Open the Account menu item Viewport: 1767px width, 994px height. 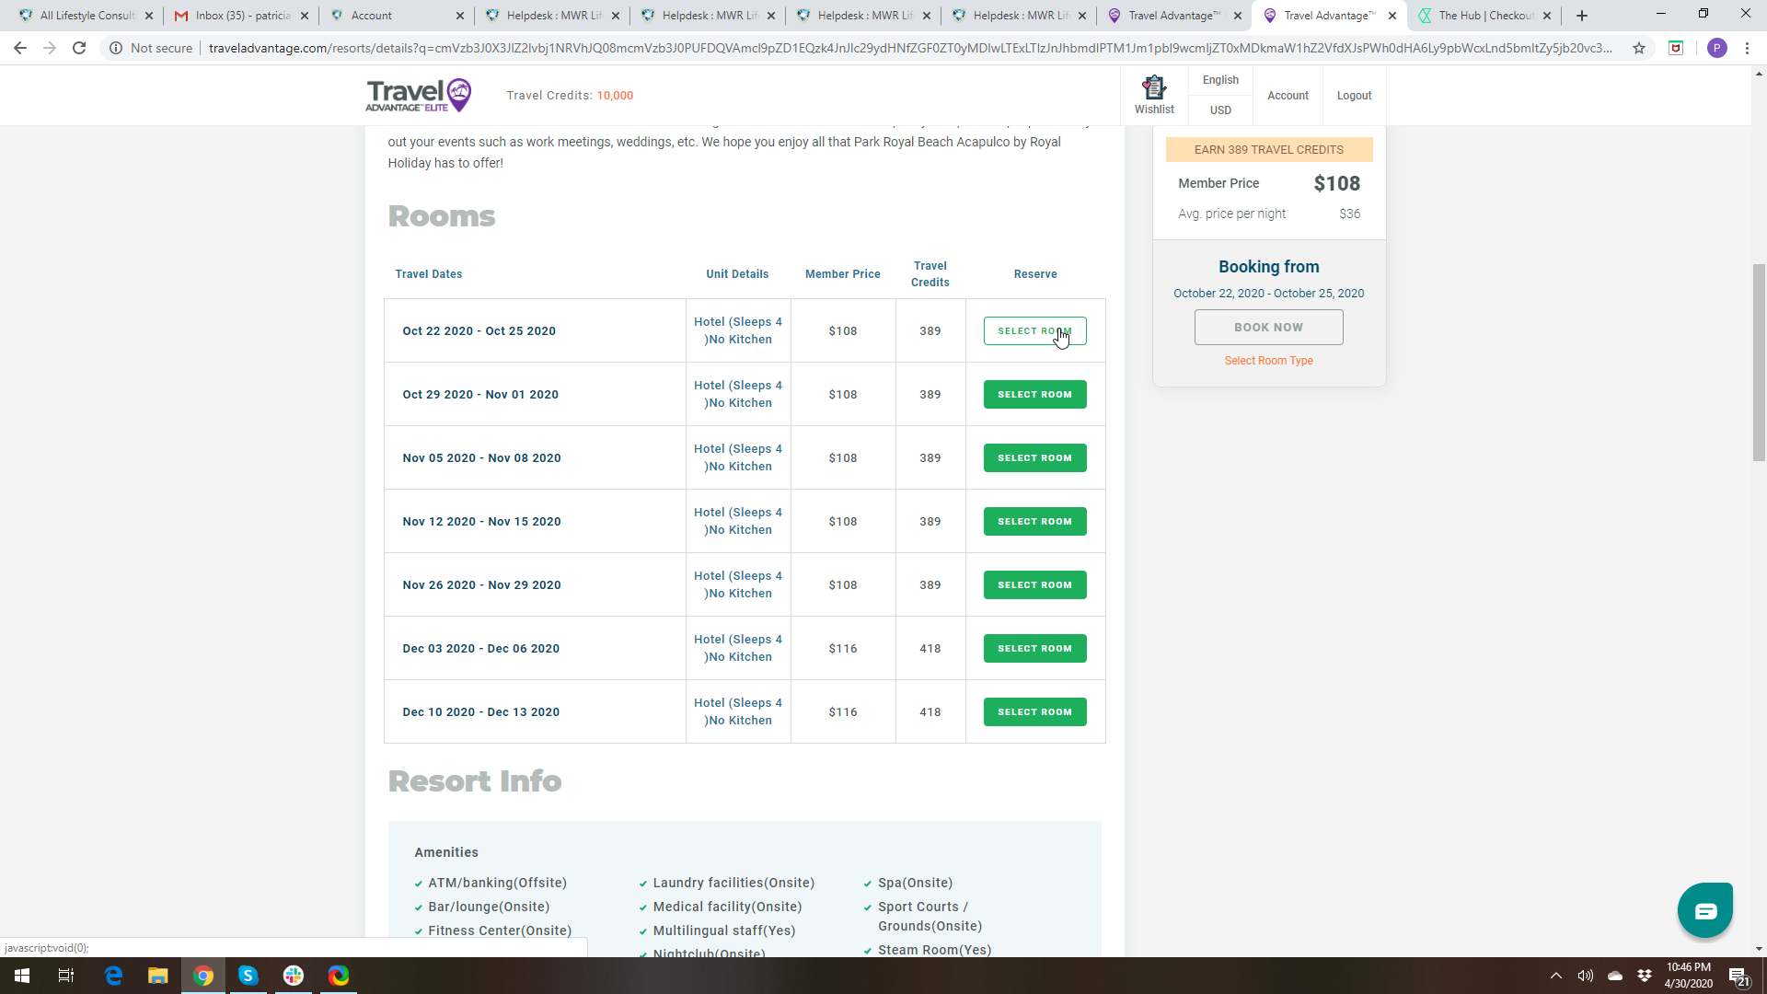[1288, 96]
